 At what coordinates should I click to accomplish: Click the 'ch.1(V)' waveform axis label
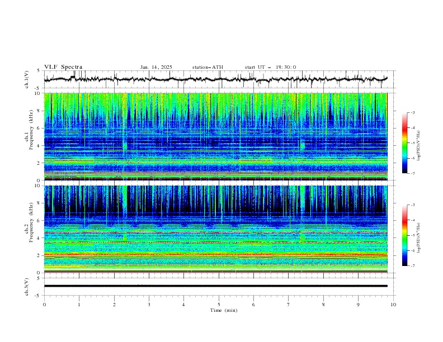(x=27, y=79)
